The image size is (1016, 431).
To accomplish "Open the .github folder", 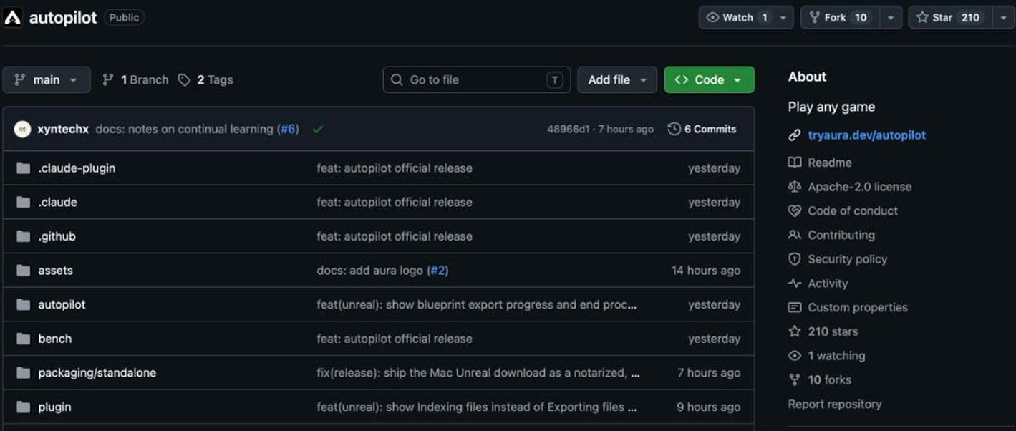I will 57,236.
